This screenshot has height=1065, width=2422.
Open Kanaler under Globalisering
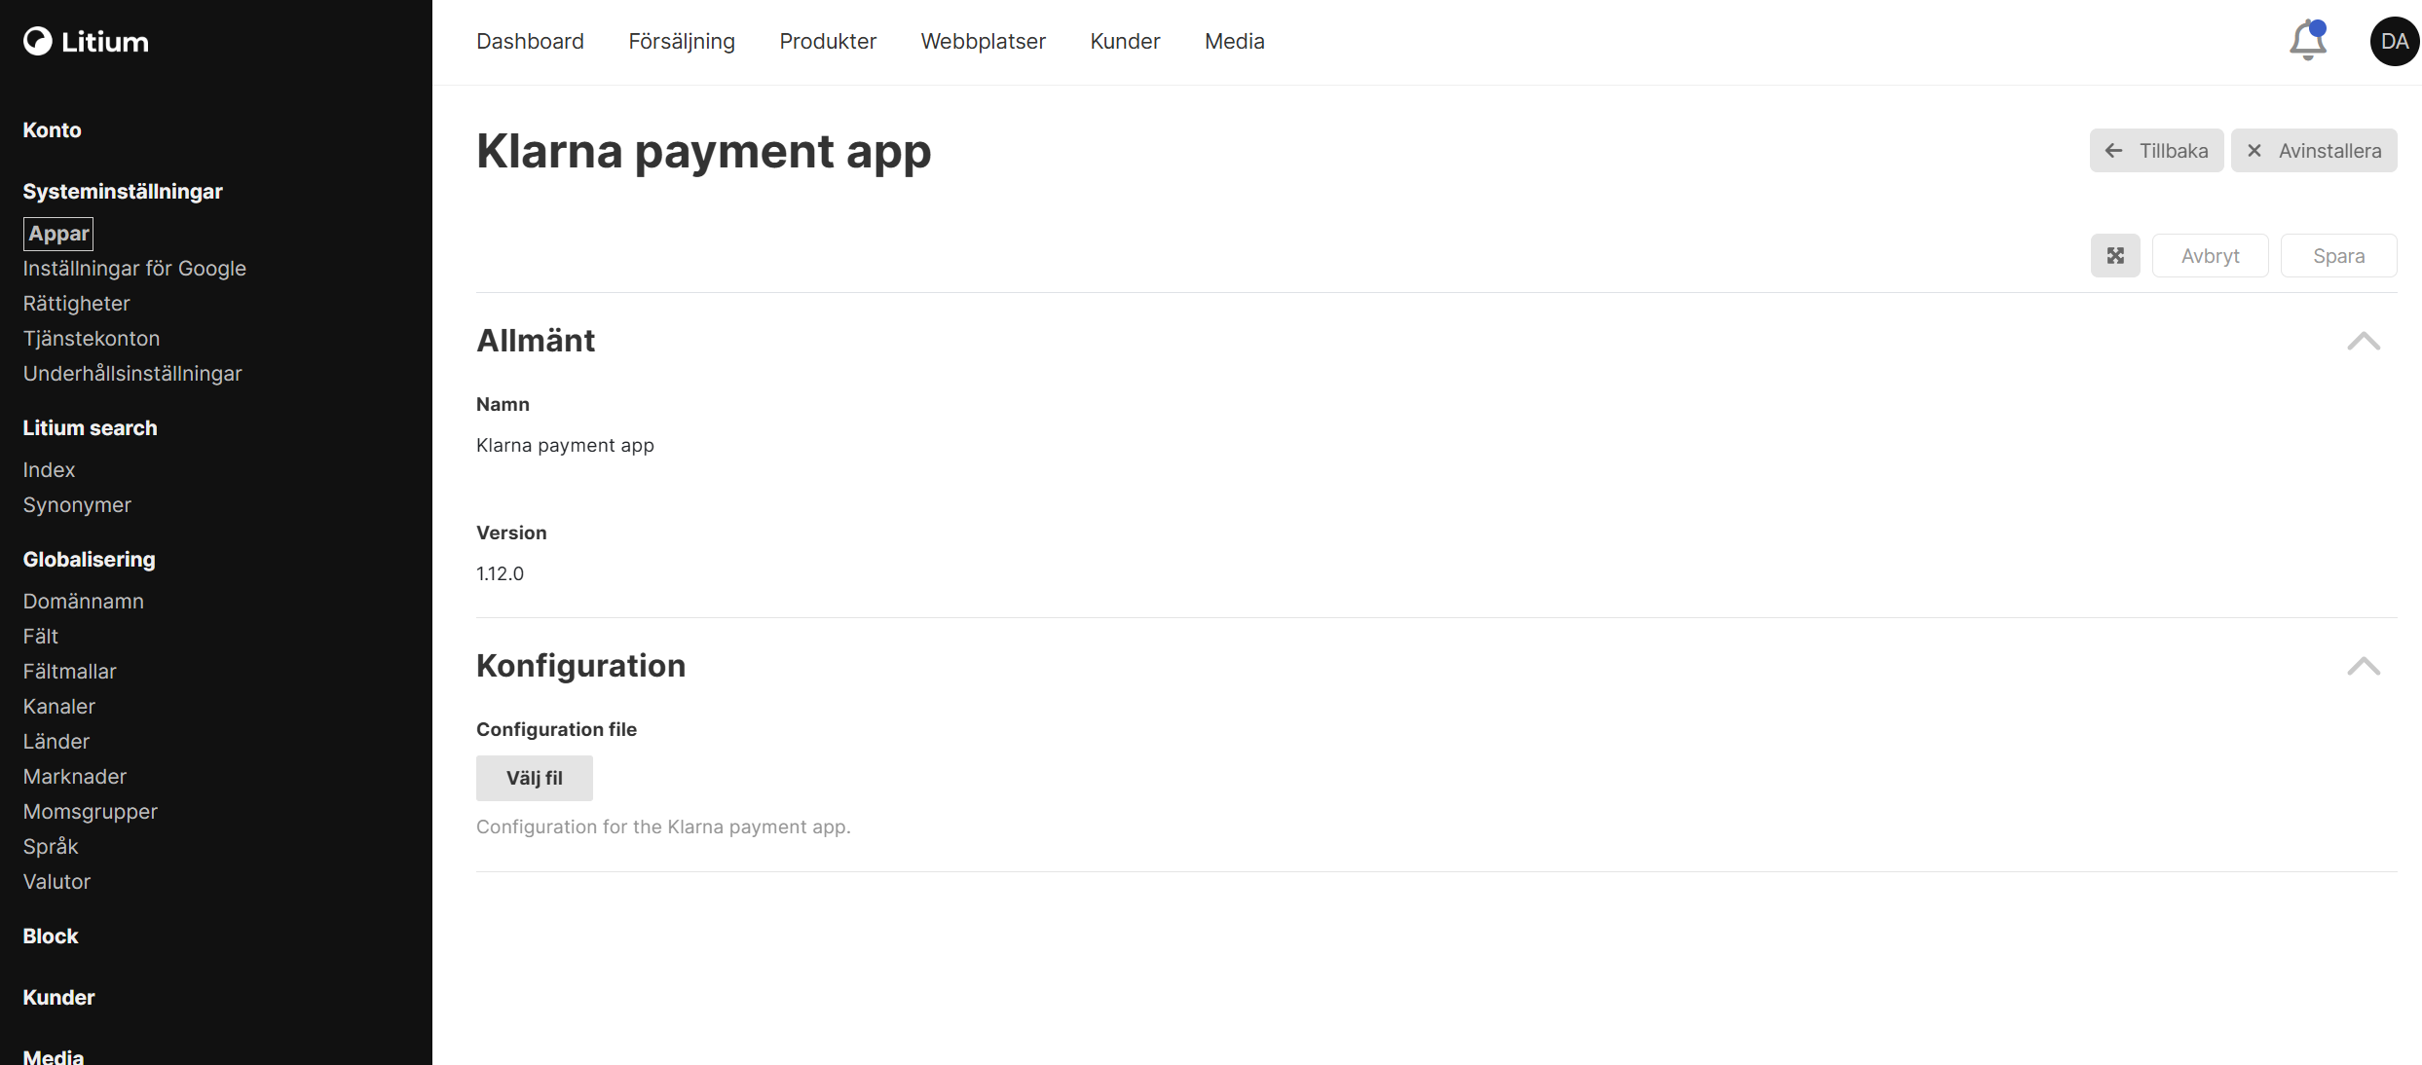coord(59,707)
